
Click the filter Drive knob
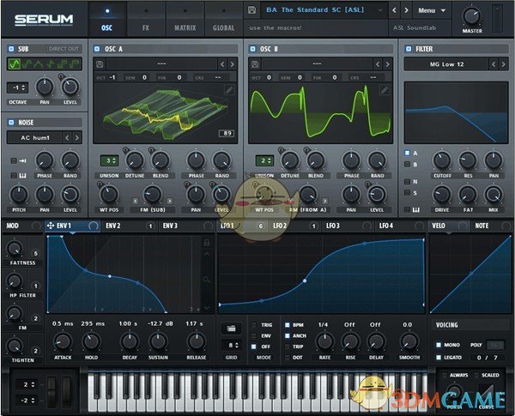(x=442, y=195)
